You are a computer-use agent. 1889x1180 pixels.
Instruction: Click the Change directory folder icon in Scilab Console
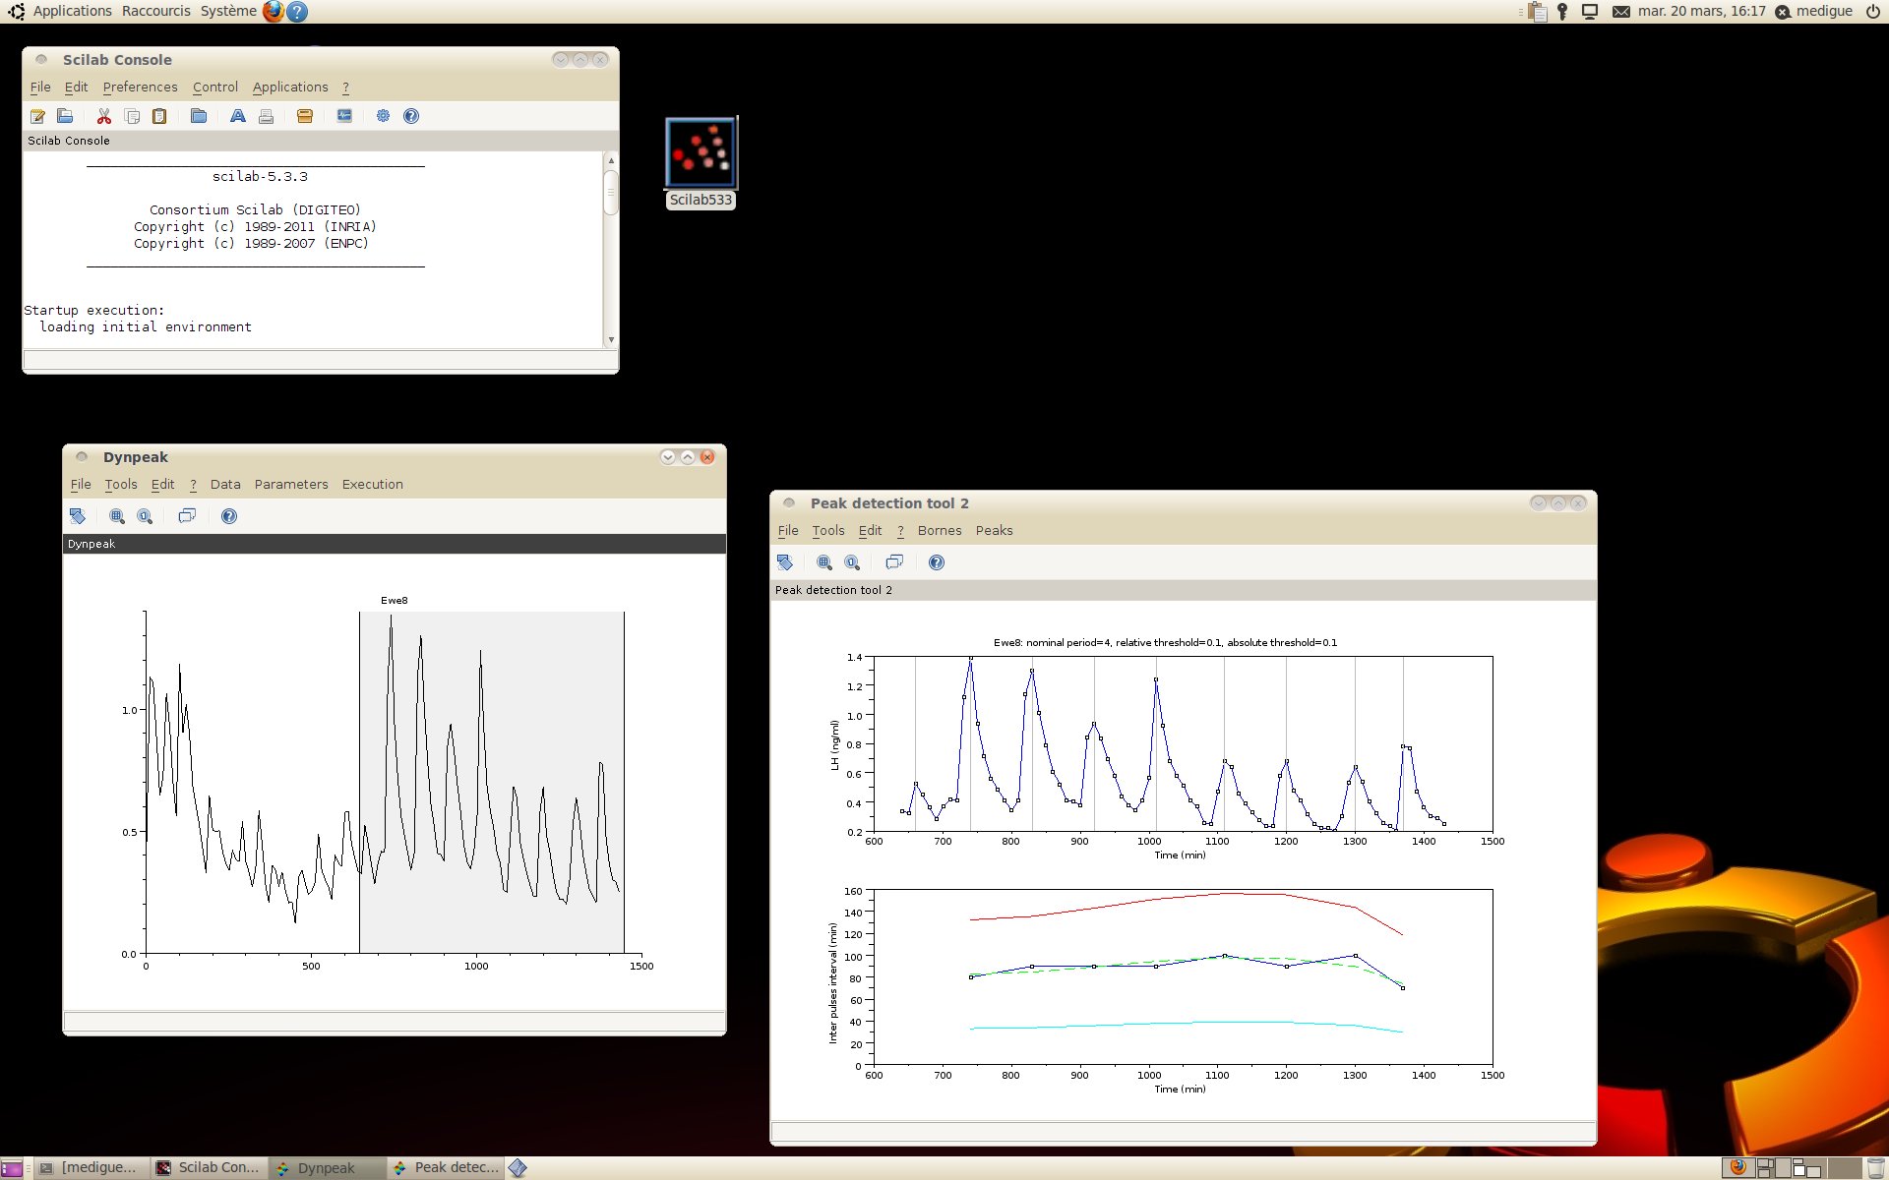(199, 116)
